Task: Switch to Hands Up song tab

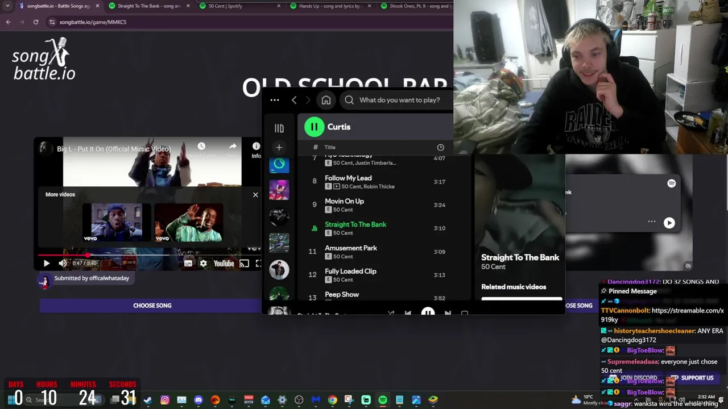Action: pos(330,6)
